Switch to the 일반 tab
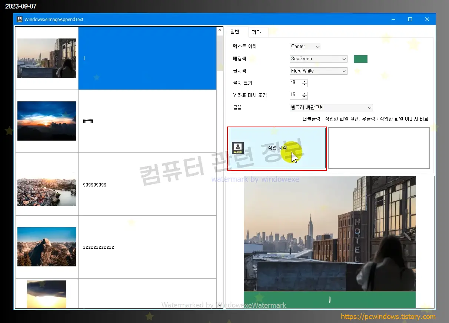 click(235, 32)
